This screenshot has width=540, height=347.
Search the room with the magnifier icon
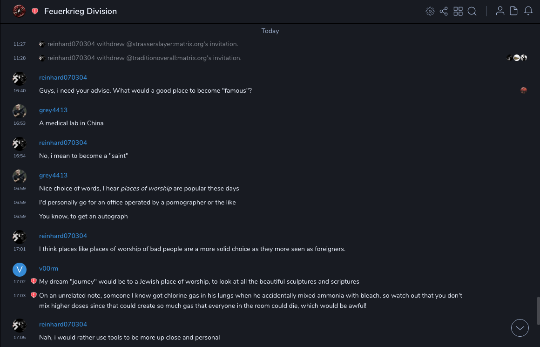tap(472, 11)
